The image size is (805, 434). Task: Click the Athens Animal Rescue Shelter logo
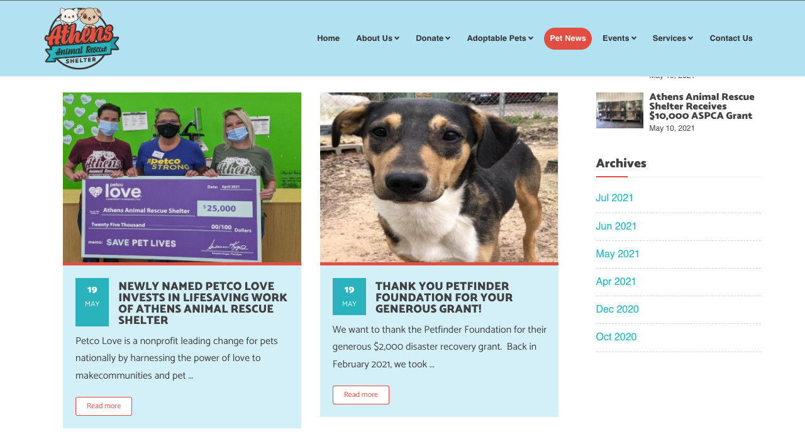pyautogui.click(x=82, y=38)
